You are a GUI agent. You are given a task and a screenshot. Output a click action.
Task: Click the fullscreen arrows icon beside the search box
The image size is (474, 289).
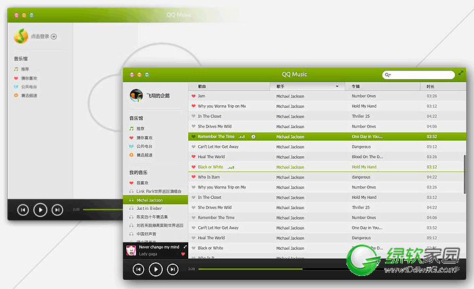[x=461, y=73]
